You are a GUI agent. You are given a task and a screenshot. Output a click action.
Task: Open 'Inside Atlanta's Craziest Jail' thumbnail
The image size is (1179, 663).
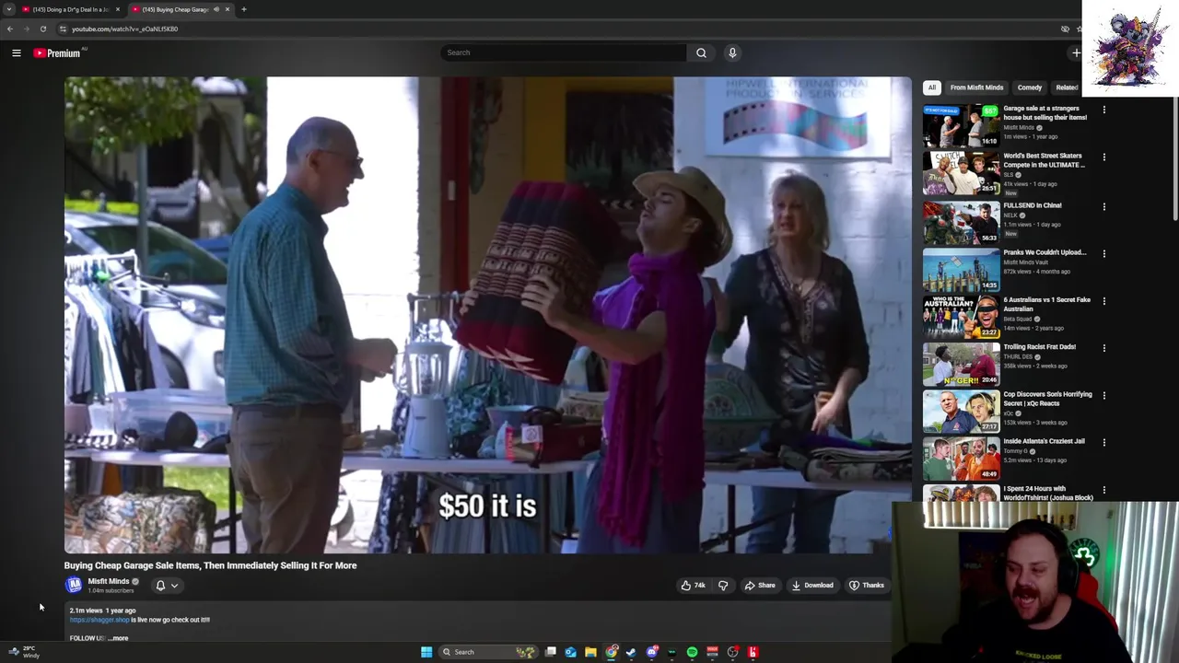[961, 459]
